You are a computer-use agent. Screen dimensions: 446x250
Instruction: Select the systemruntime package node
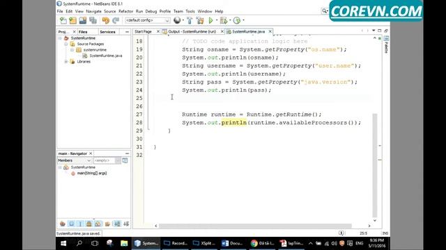tap(95, 50)
